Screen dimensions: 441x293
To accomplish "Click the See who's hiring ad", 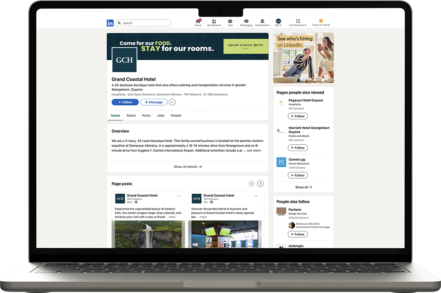I will click(x=303, y=58).
